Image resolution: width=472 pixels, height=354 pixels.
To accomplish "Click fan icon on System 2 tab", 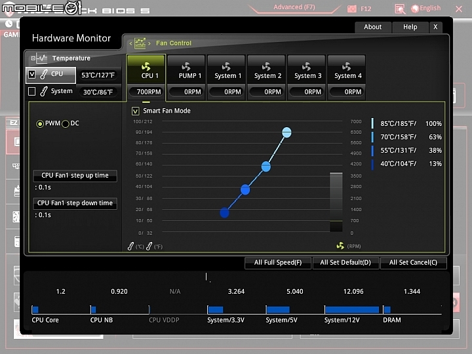I will tap(266, 66).
